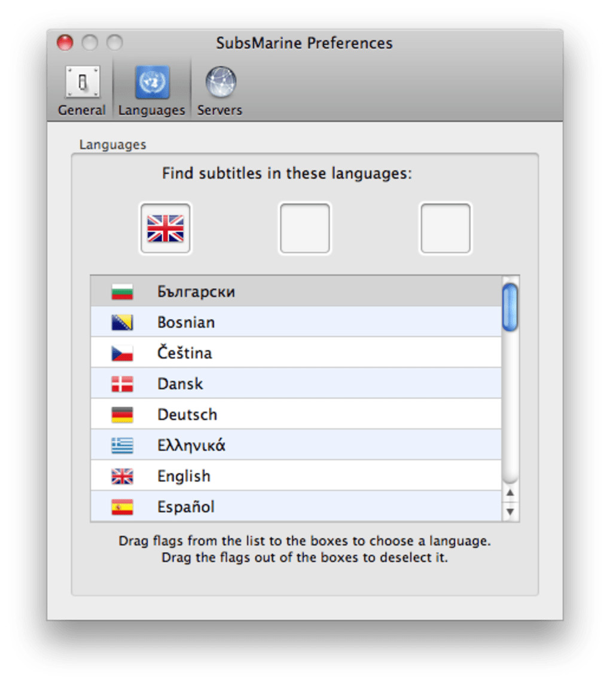Select the Ελληνικά language row

pos(296,445)
